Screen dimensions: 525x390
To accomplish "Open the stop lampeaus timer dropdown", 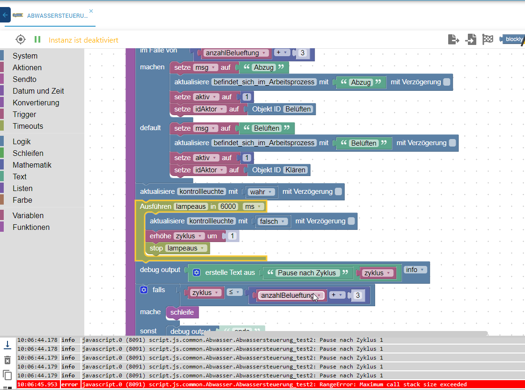I will click(x=186, y=248).
